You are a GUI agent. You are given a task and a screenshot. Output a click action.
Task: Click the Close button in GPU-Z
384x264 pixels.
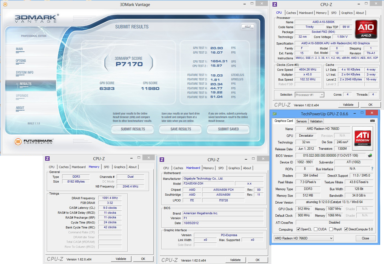365,238
